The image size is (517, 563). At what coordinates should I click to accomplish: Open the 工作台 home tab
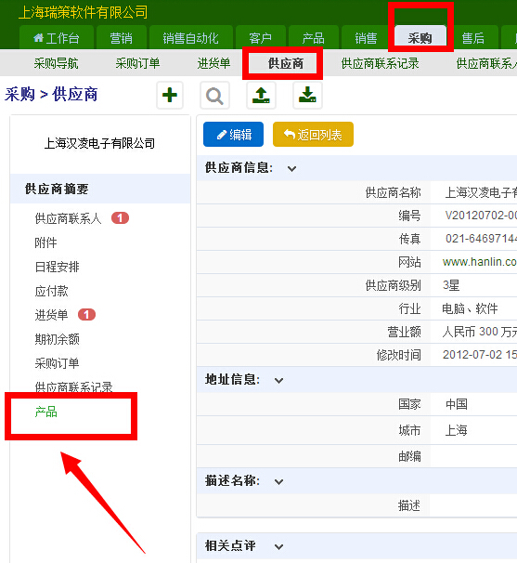pyautogui.click(x=57, y=38)
